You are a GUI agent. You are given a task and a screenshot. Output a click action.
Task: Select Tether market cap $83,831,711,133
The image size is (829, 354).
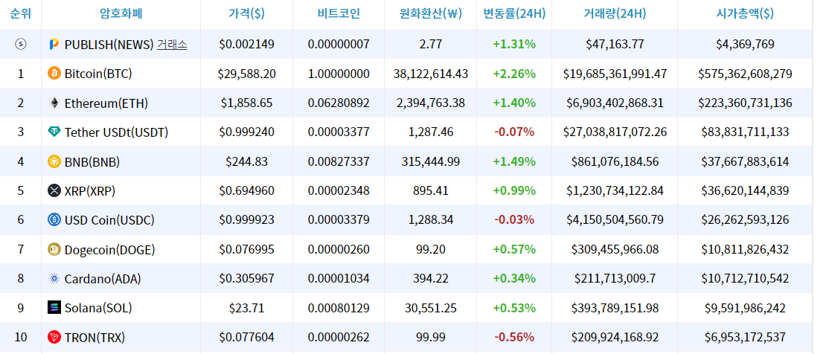(745, 132)
